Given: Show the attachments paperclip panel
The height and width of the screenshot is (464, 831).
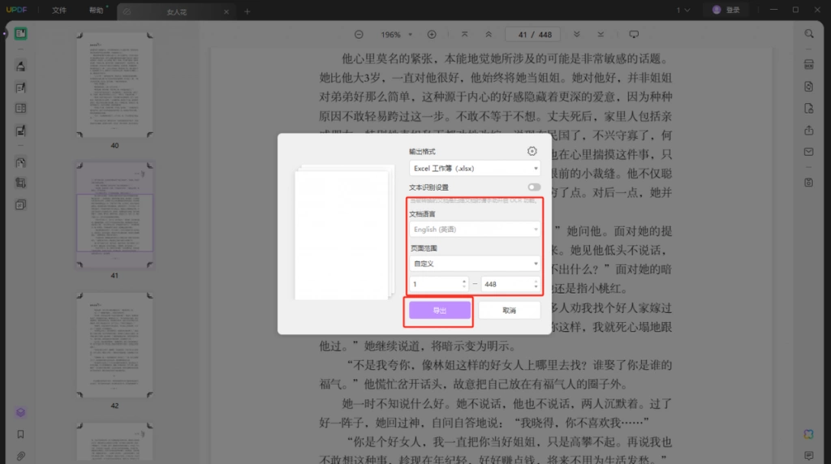Looking at the screenshot, I should (20, 456).
